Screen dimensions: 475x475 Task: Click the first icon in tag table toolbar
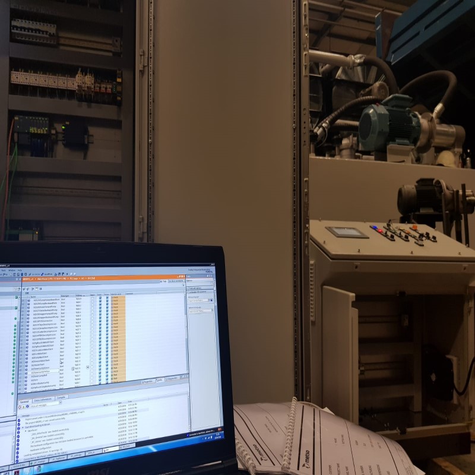pyautogui.click(x=23, y=289)
